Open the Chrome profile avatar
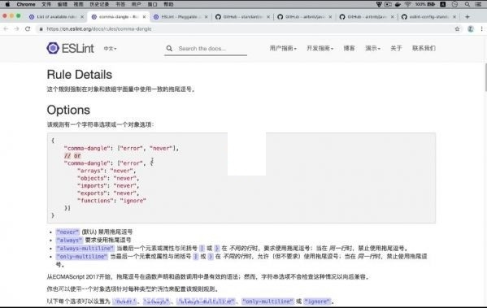The image size is (487, 308). click(471, 29)
